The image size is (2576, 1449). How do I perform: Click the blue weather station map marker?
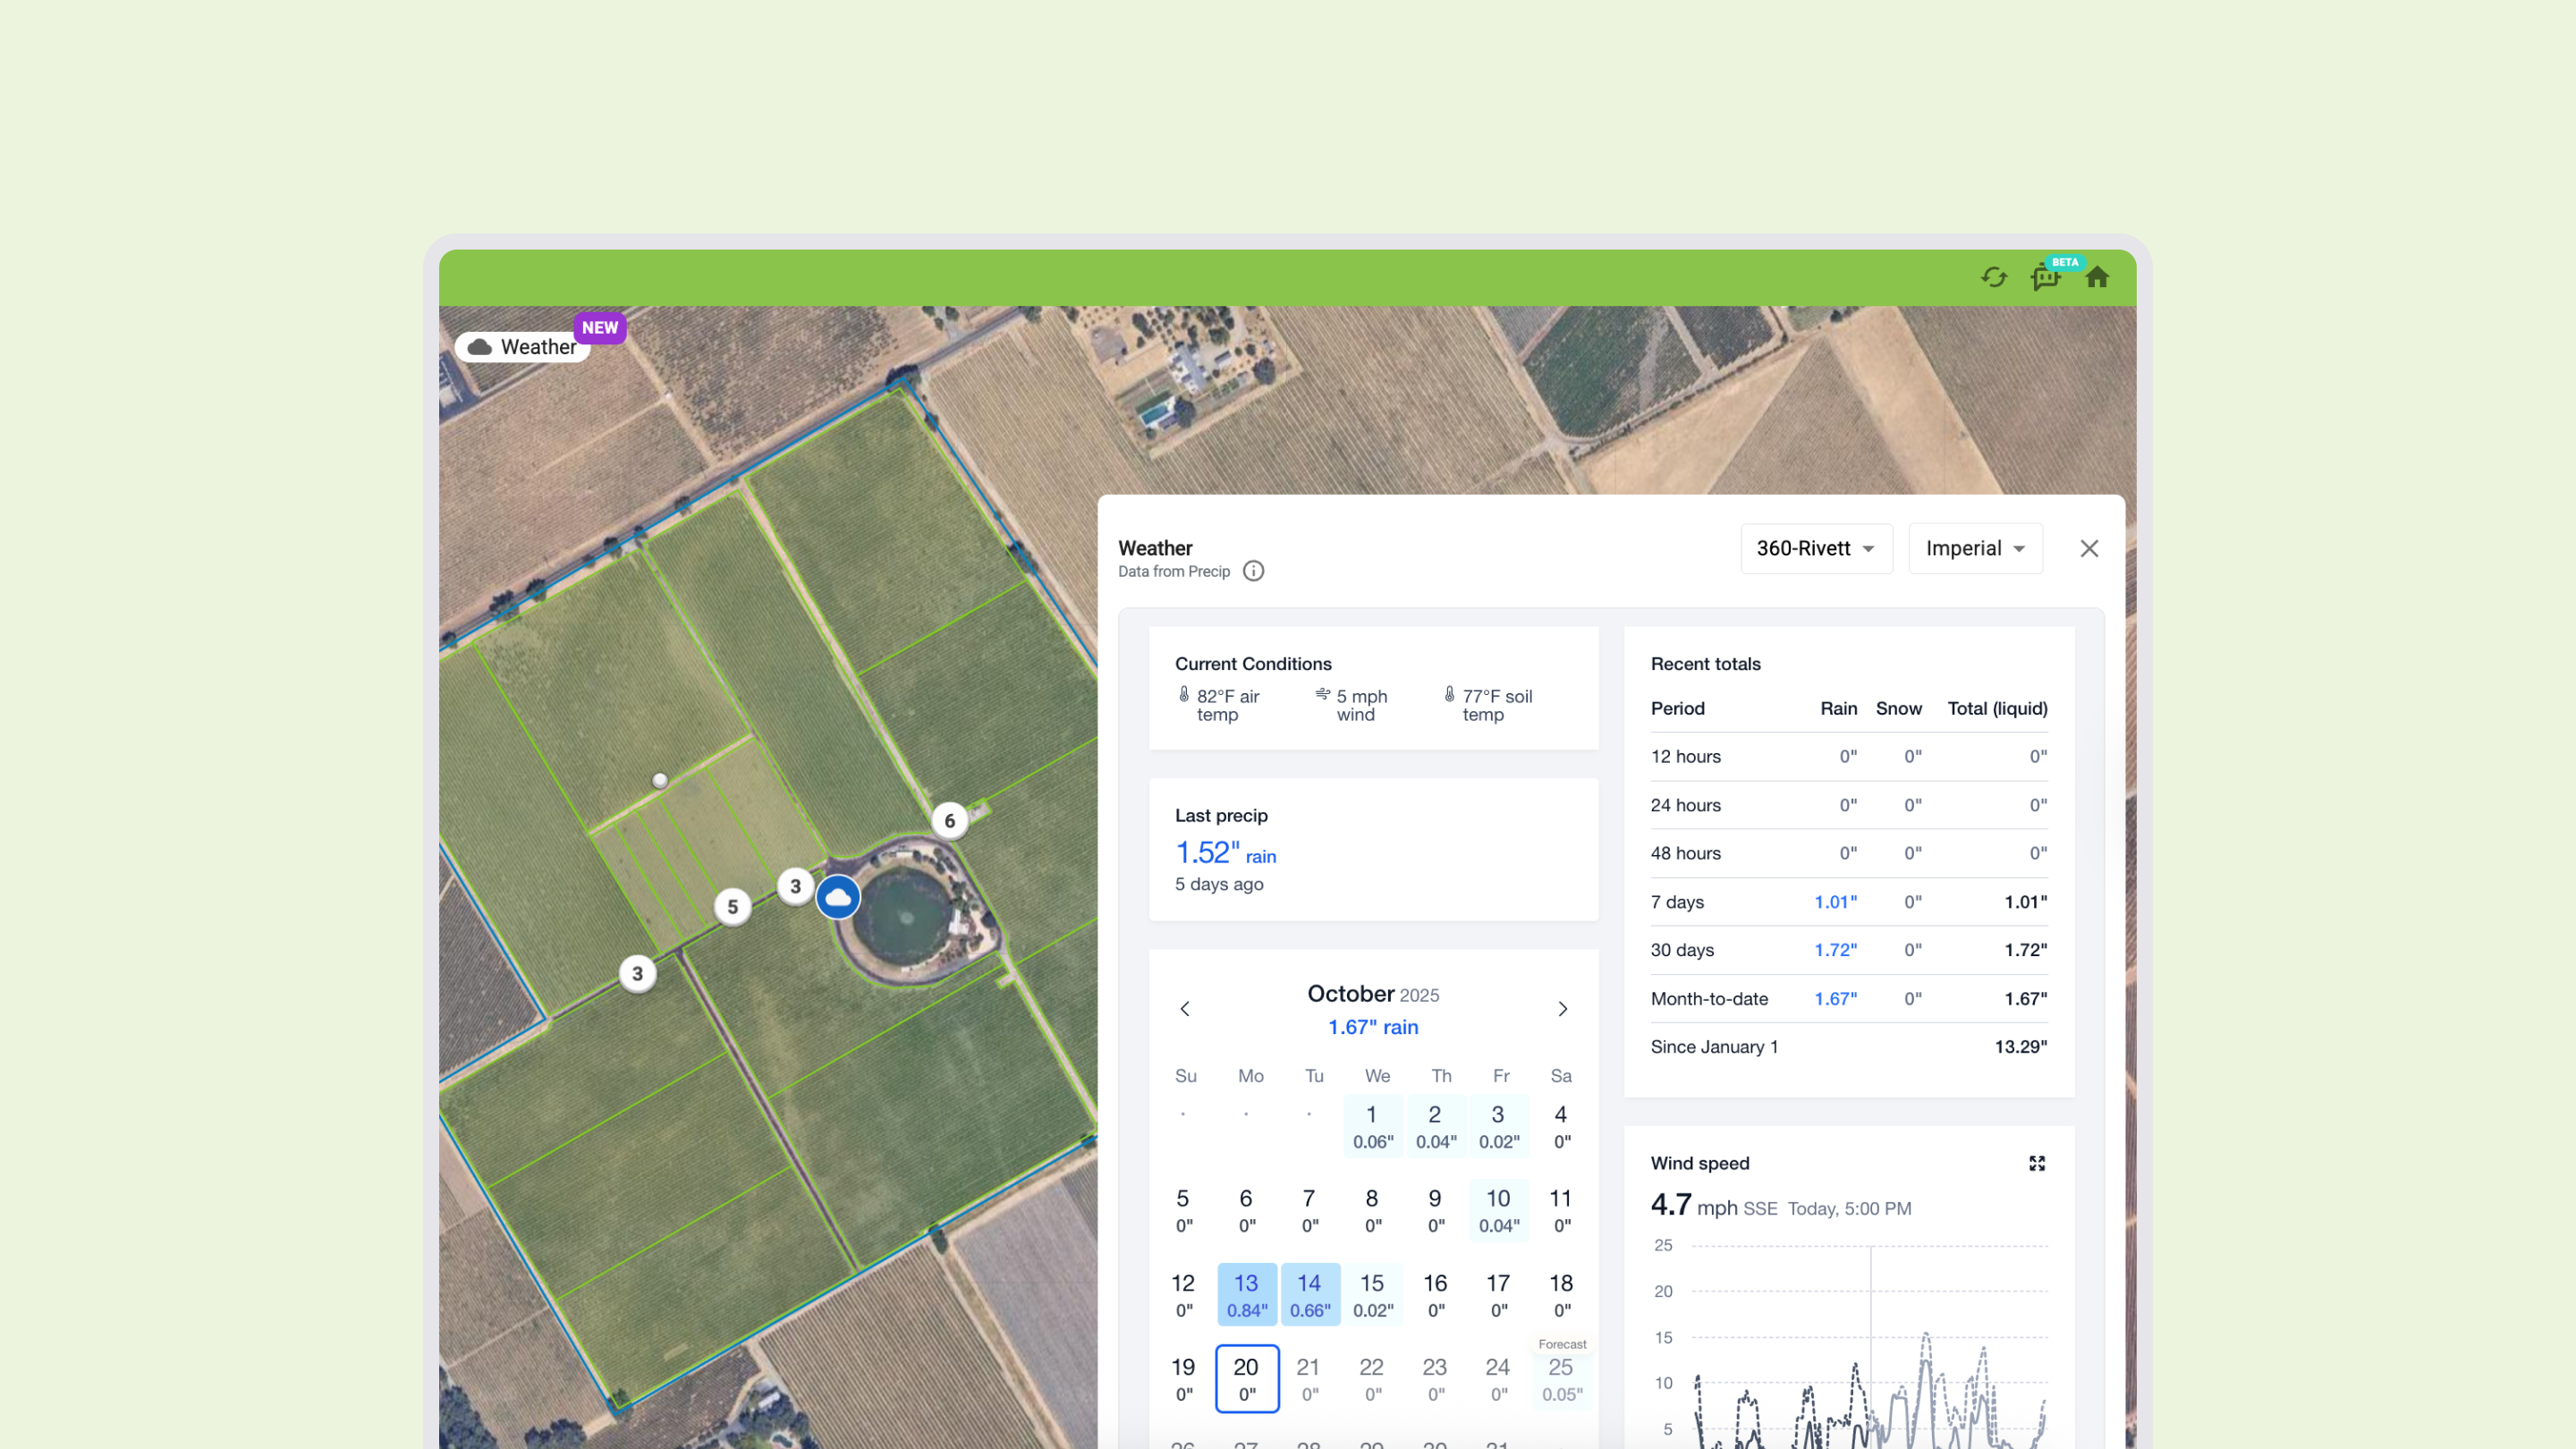click(x=838, y=897)
